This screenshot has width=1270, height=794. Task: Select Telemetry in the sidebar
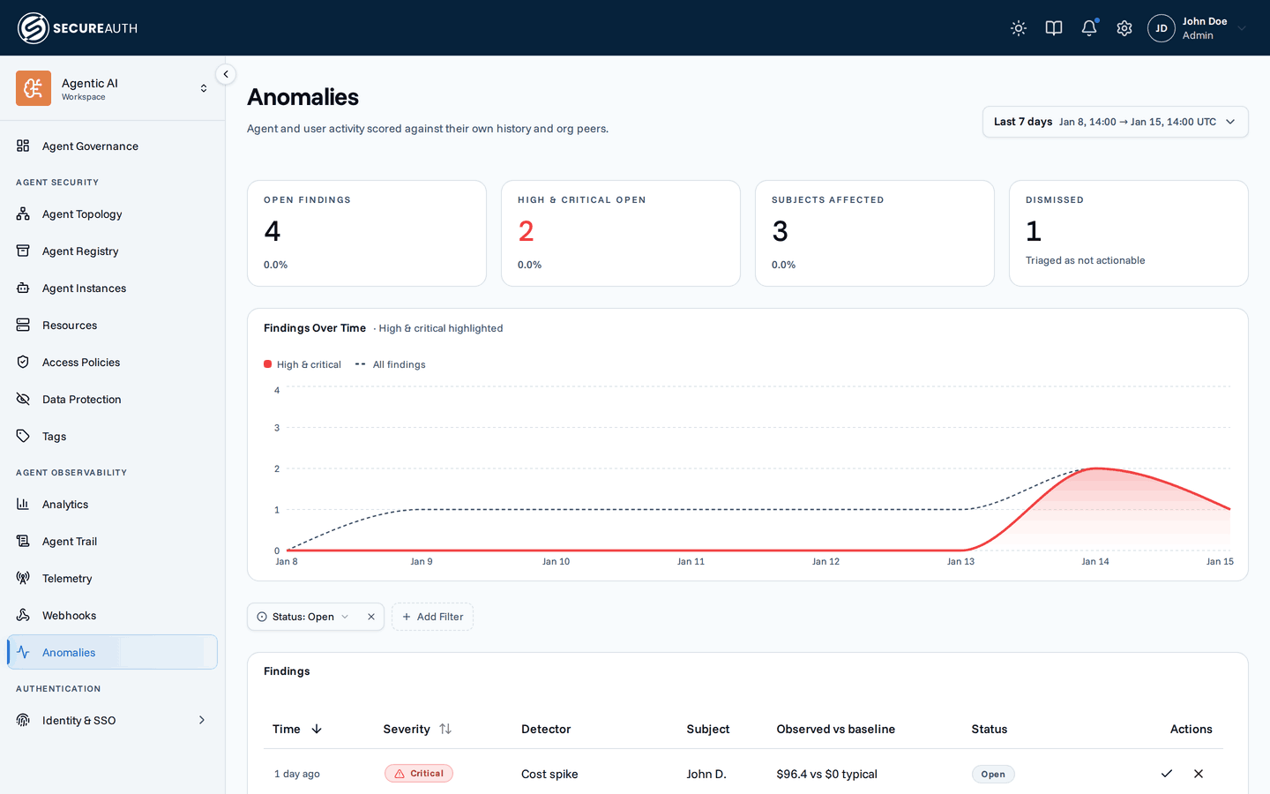(x=112, y=578)
